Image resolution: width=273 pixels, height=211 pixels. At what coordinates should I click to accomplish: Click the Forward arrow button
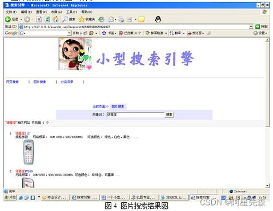pos(27,19)
